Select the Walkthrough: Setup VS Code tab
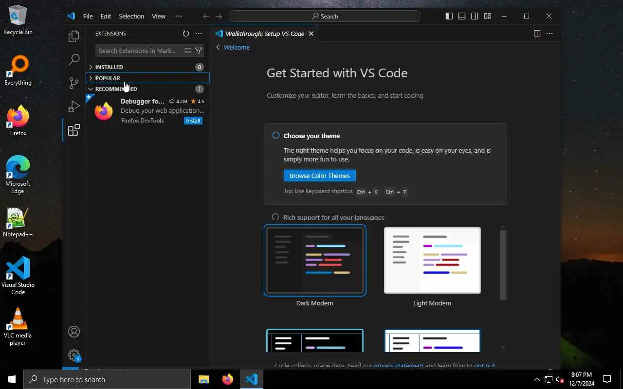This screenshot has height=389, width=623. tap(264, 34)
